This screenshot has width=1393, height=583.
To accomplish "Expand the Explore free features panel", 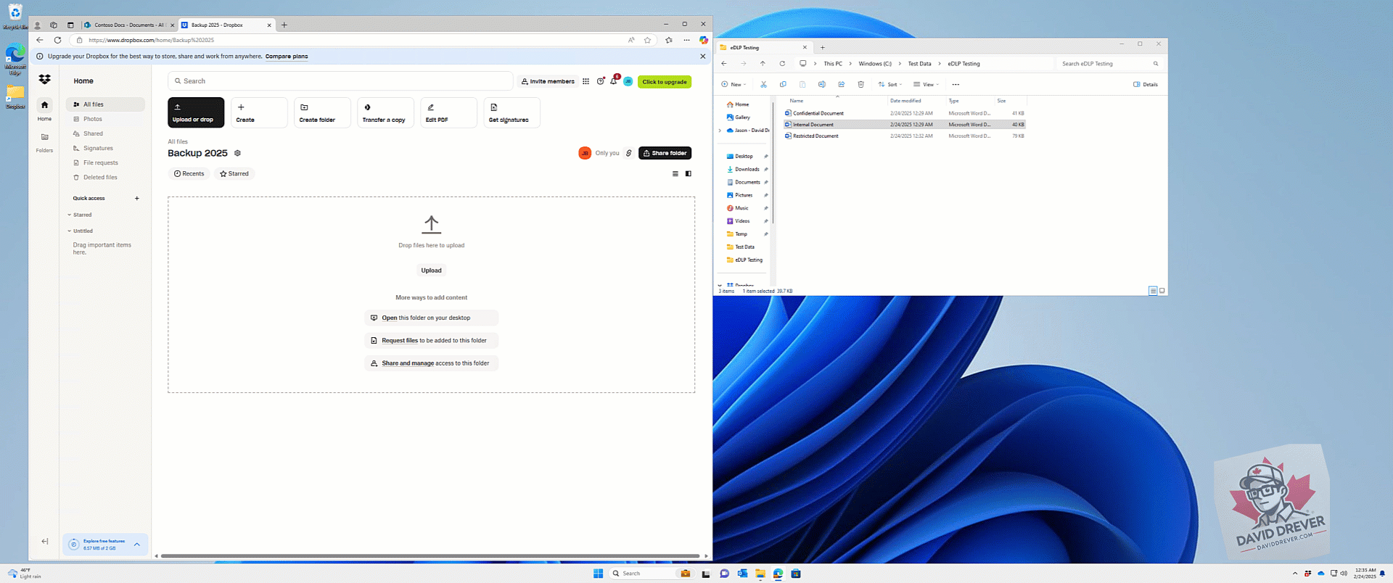I will [137, 544].
